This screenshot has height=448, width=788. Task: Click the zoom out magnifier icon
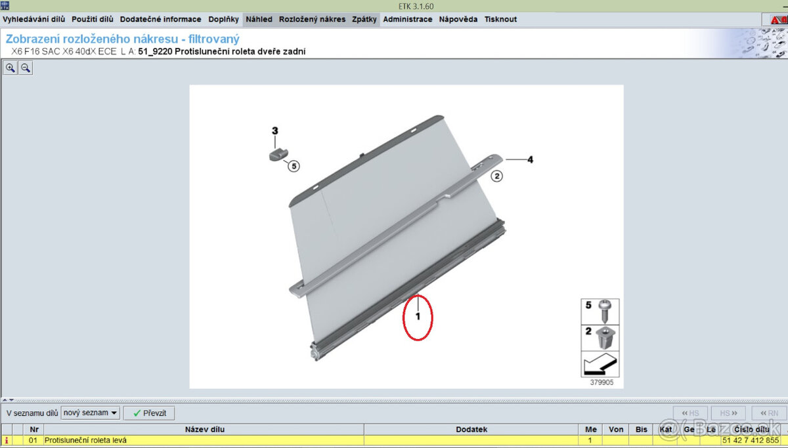pyautogui.click(x=26, y=68)
